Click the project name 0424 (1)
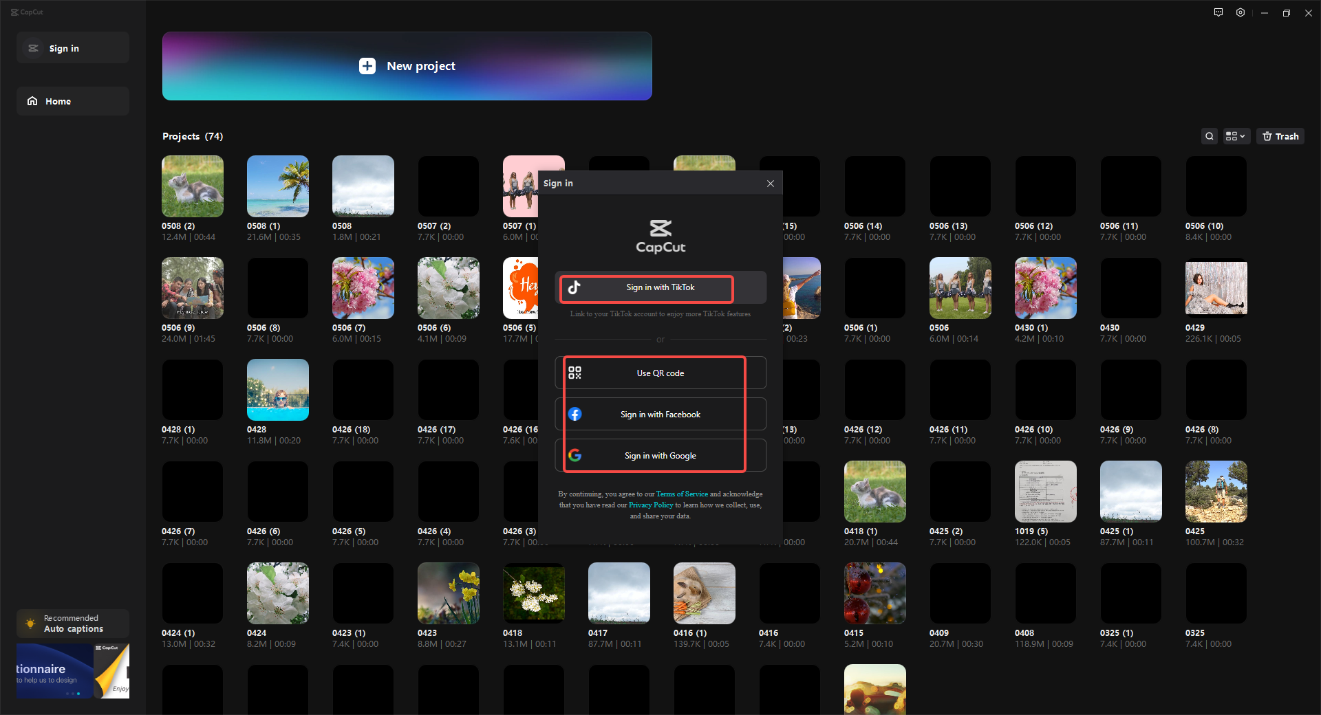The image size is (1321, 715). pyautogui.click(x=178, y=633)
